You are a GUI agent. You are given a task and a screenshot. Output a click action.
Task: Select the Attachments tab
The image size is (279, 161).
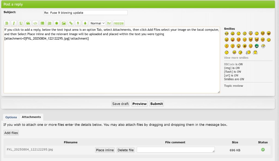pos(31,117)
